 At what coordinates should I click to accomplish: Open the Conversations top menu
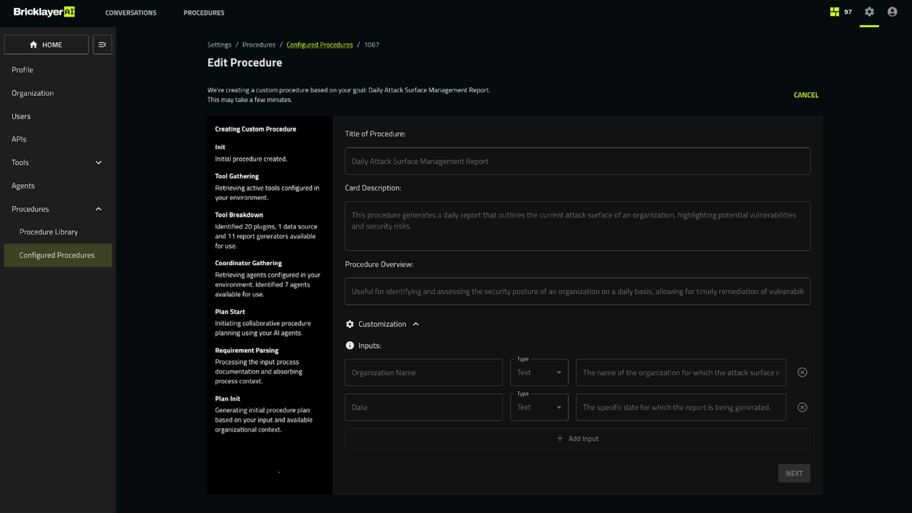[131, 13]
